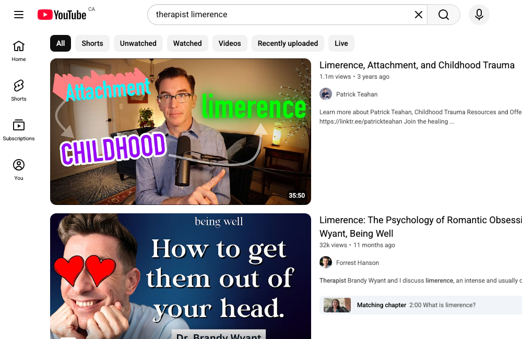Open title Limerence: The Psychology of Romantic Obsession
522x339 pixels.
click(420, 226)
